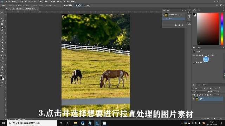Open the Photoshop app in the taskbar
Screen dimensions: 225x126
(97, 123)
